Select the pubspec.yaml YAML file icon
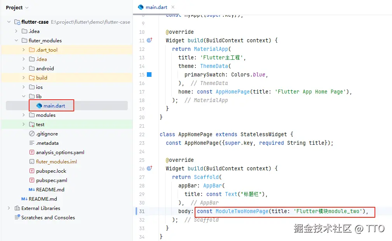This screenshot has height=241, width=392. point(32,180)
